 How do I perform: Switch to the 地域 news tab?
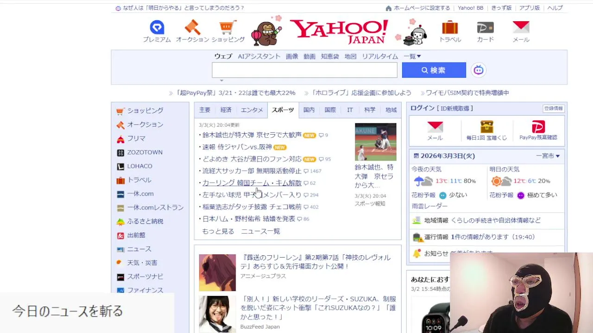click(x=391, y=110)
